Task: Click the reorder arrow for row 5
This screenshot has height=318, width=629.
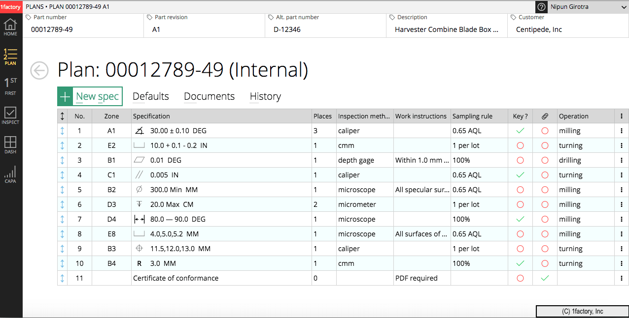Action: point(63,190)
